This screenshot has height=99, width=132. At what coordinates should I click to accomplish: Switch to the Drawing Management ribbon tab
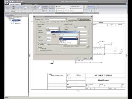[x=15, y=4]
